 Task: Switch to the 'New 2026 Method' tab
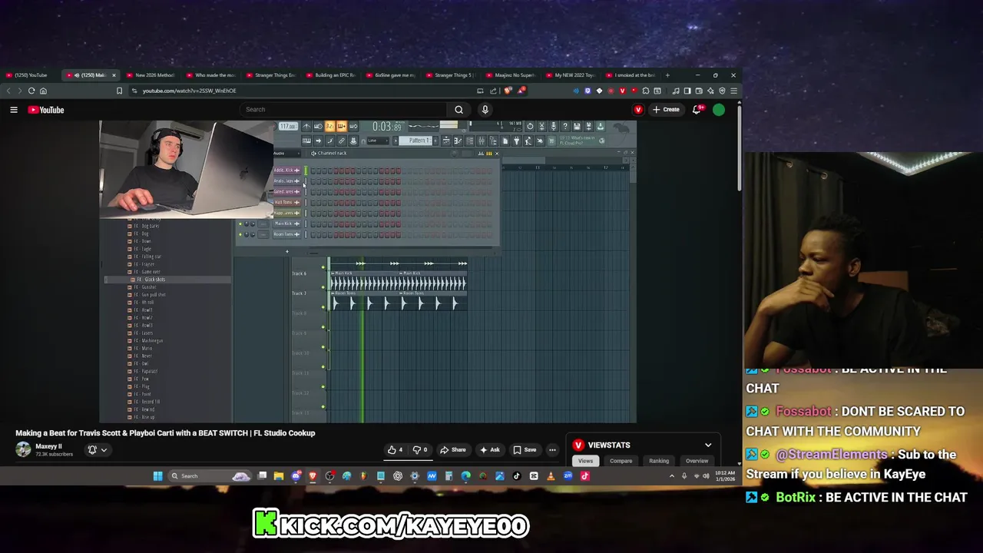pos(152,75)
